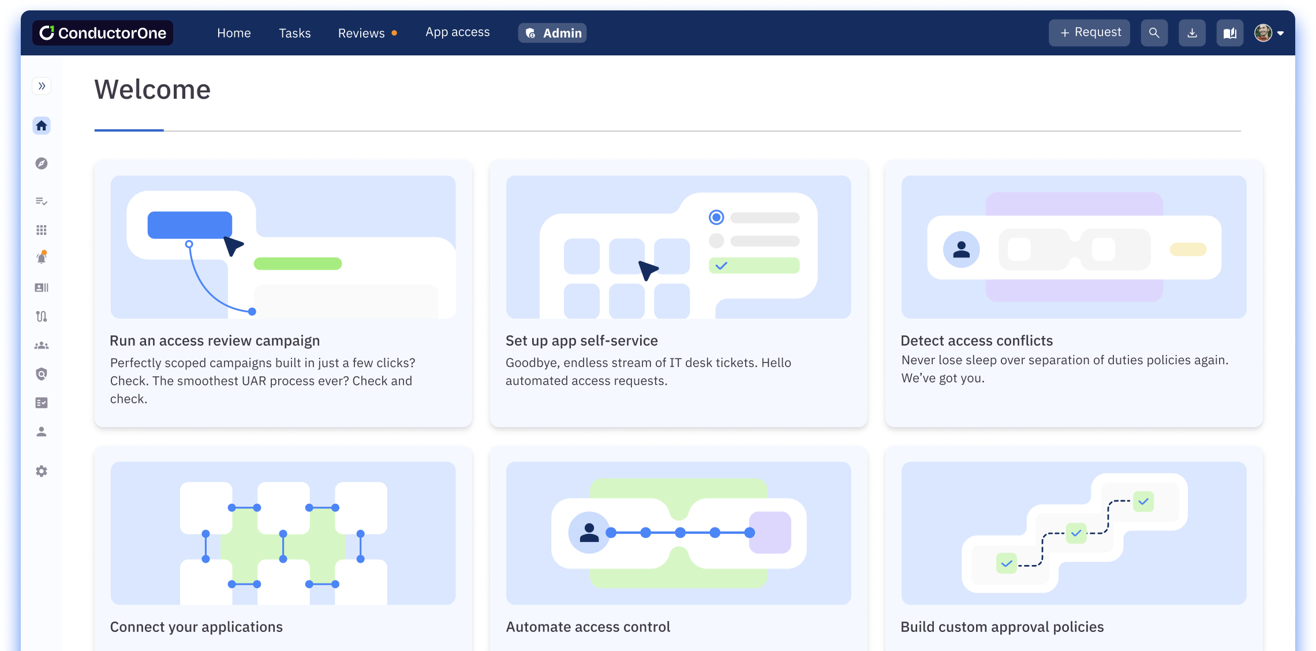Open the Home icon in the sidebar
Screen dimensions: 1316x651
point(41,125)
